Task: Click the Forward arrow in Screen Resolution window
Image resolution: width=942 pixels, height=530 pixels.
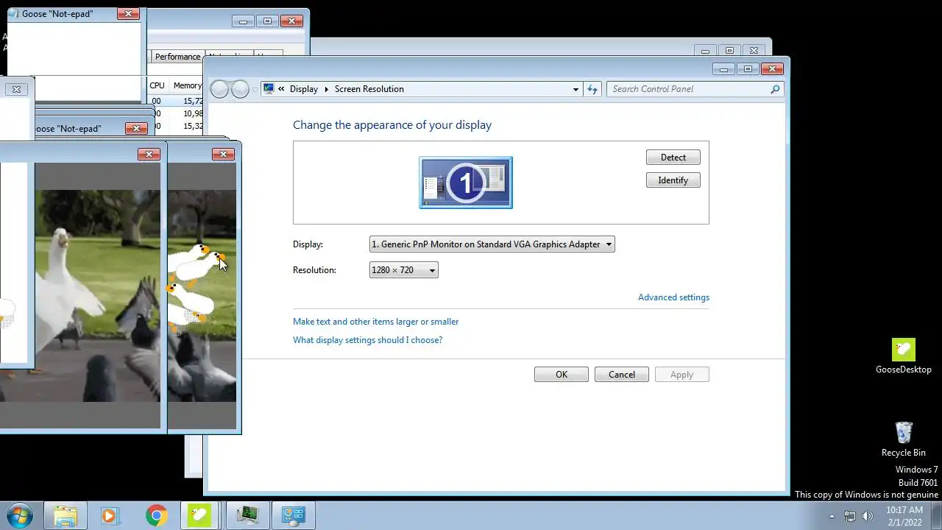Action: [x=241, y=89]
